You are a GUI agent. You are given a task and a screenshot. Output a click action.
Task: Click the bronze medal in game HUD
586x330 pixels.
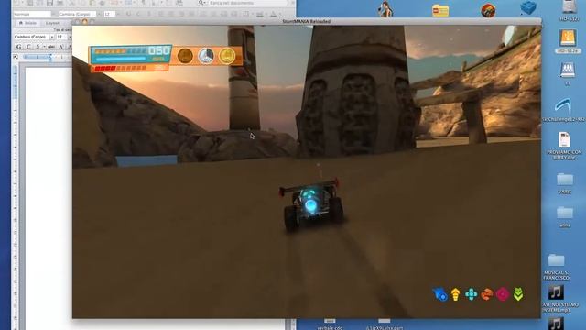point(185,56)
